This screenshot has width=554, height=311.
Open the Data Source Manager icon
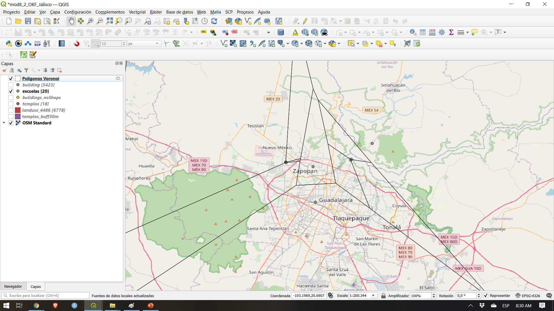pyautogui.click(x=229, y=21)
